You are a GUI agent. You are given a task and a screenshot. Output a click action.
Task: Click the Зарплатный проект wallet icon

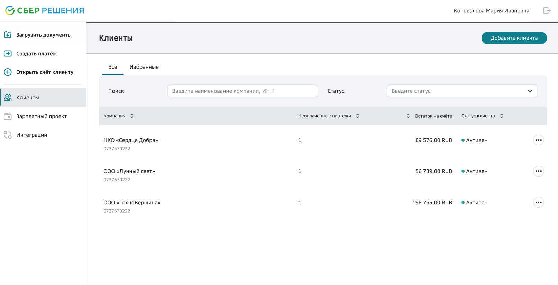pos(8,116)
